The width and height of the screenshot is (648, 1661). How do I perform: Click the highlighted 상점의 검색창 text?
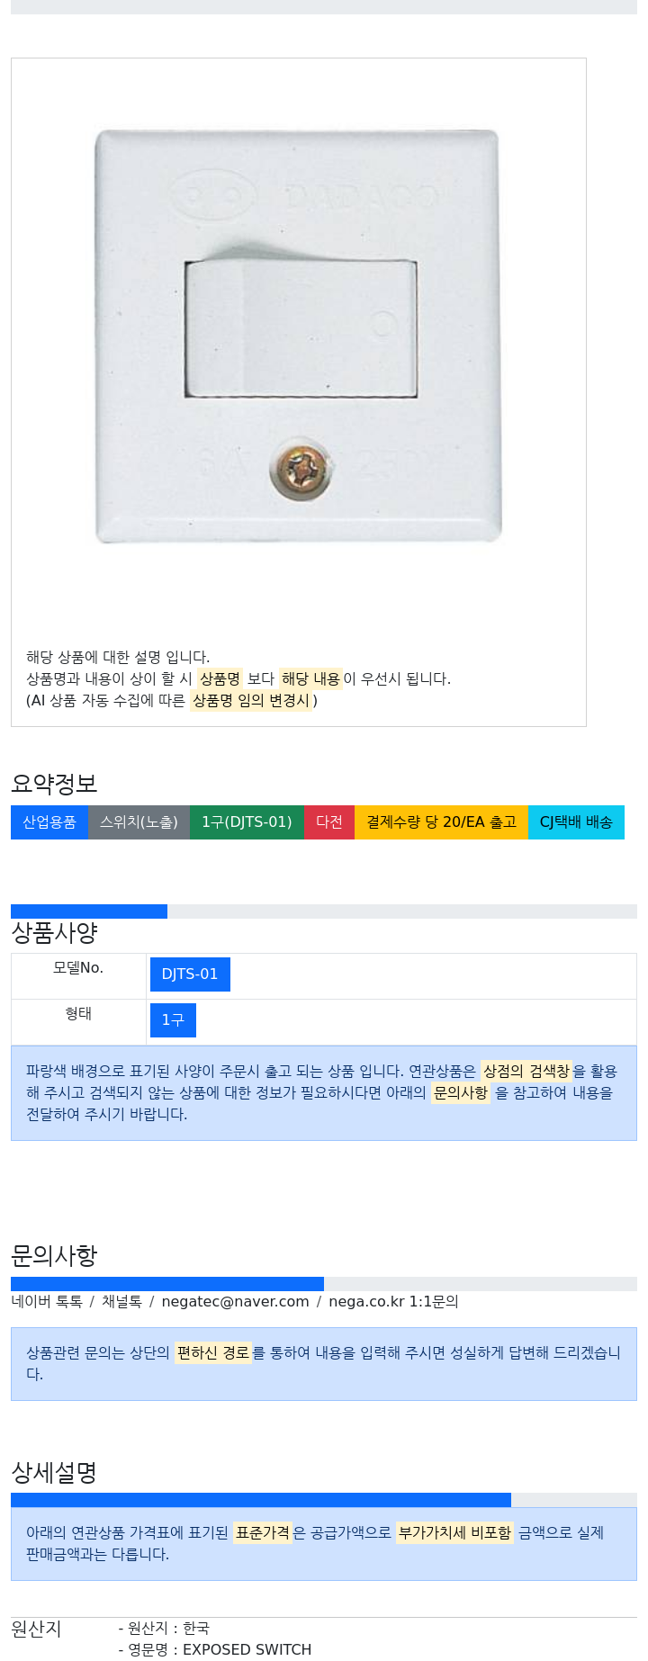[x=526, y=1071]
